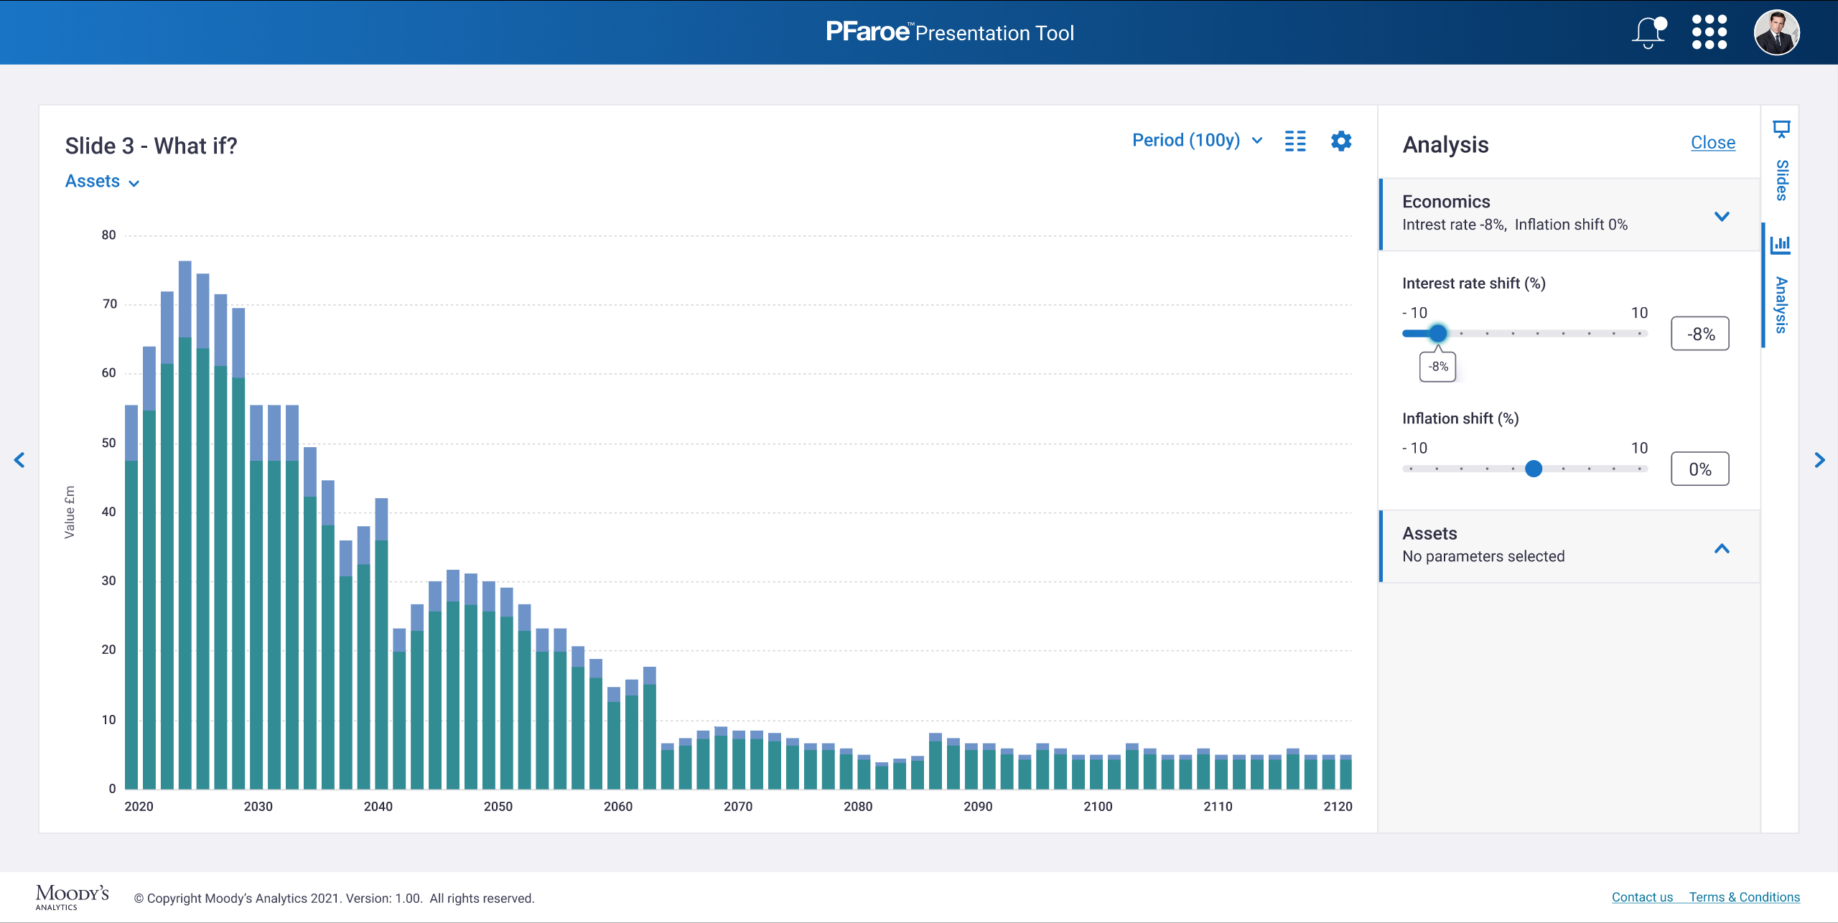Screen dimensions: 1838x923
Task: Click the 2040 x-axis label
Action: tap(378, 807)
